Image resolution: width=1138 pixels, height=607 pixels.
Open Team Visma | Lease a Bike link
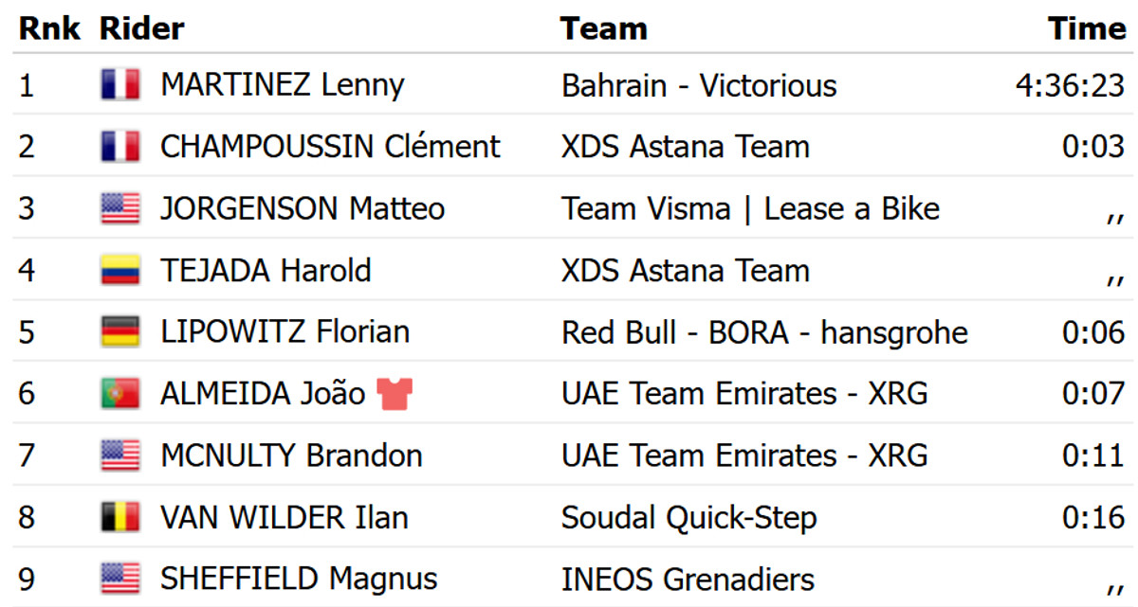coord(750,208)
